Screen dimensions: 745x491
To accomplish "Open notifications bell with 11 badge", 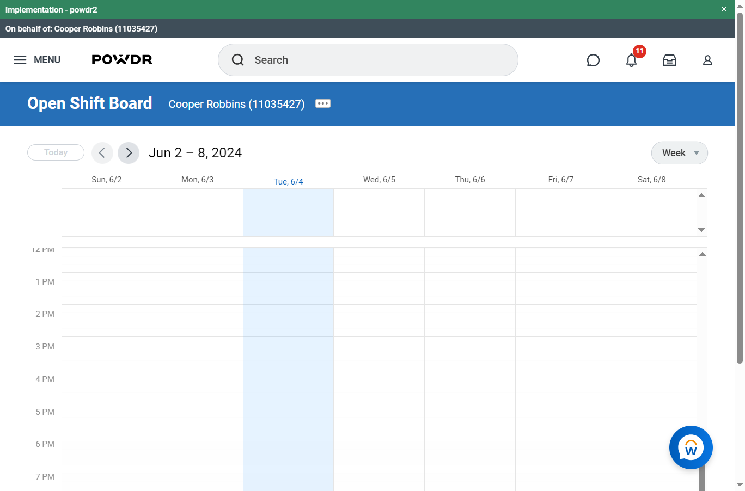I will pos(632,59).
